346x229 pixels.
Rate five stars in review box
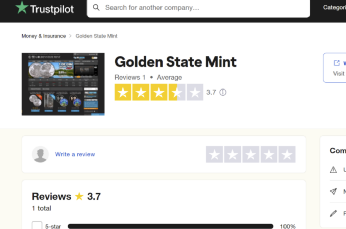(x=287, y=154)
